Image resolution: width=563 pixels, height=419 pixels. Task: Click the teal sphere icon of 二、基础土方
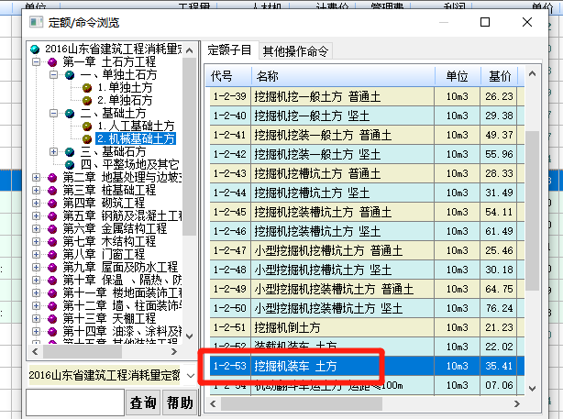tap(70, 114)
